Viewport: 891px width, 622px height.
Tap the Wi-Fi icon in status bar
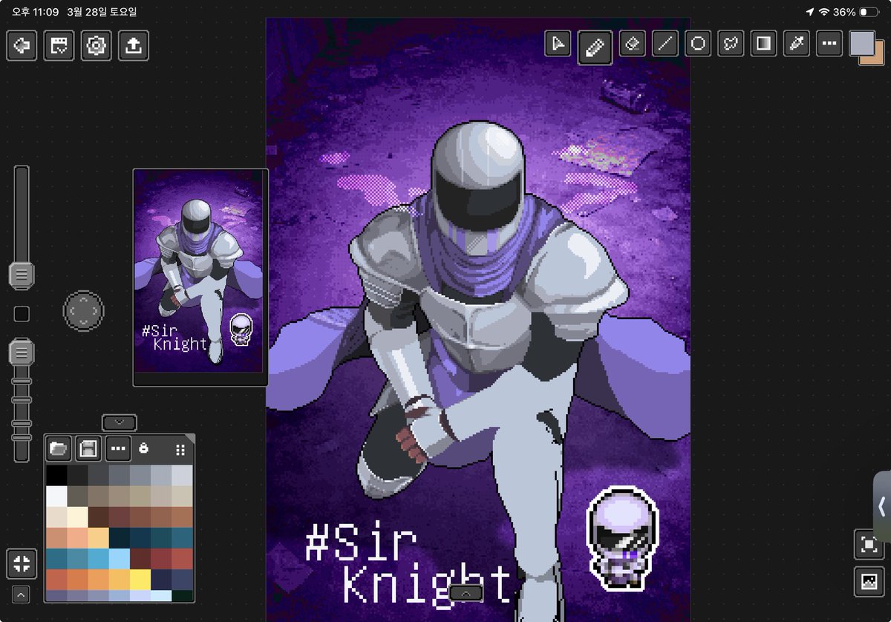823,12
